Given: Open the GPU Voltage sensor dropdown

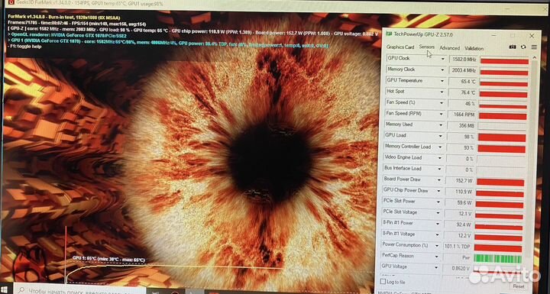Looking at the screenshot, I should click(436, 268).
